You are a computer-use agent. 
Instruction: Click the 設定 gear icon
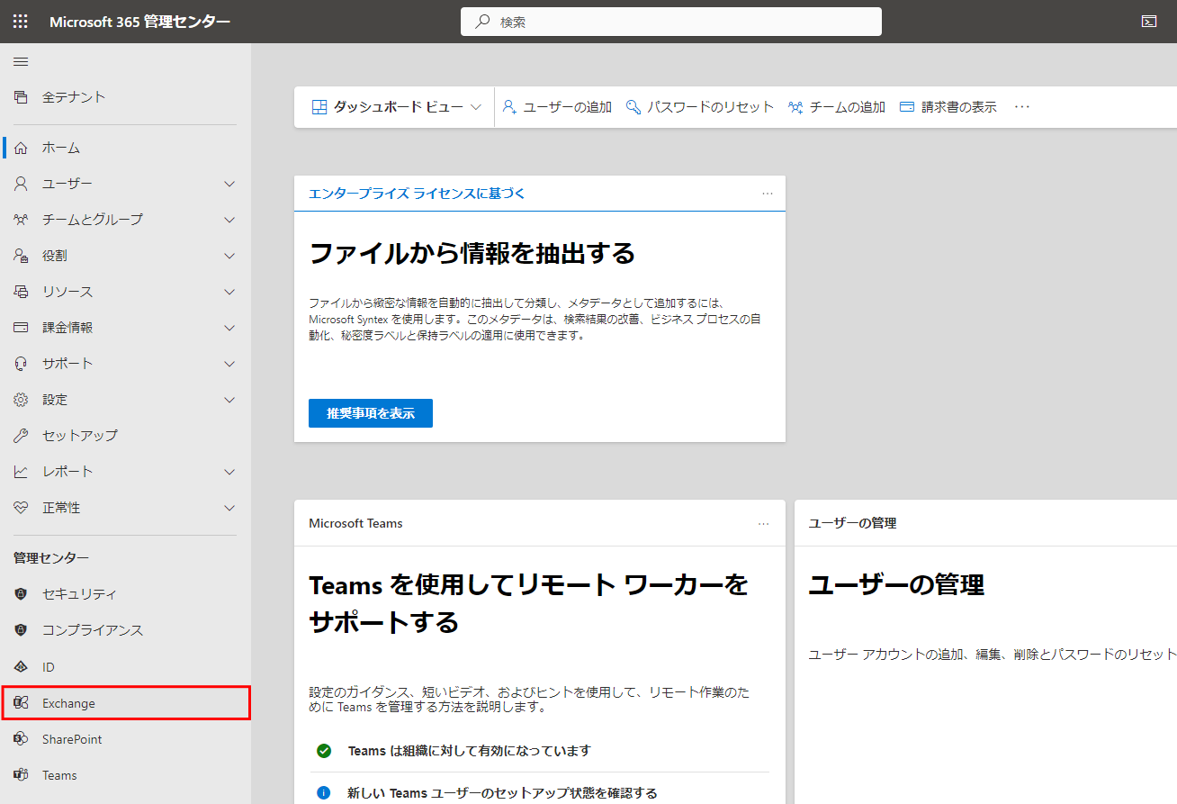(x=21, y=400)
